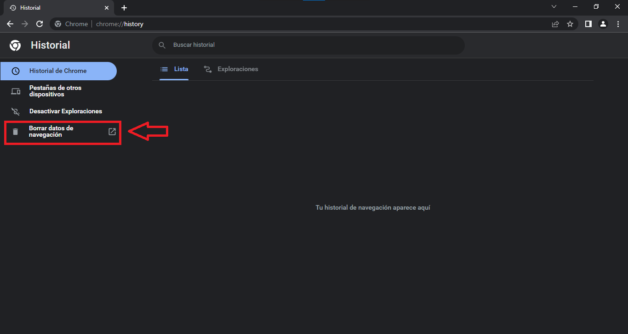
Task: Click the back navigation arrow
Action: pyautogui.click(x=10, y=24)
